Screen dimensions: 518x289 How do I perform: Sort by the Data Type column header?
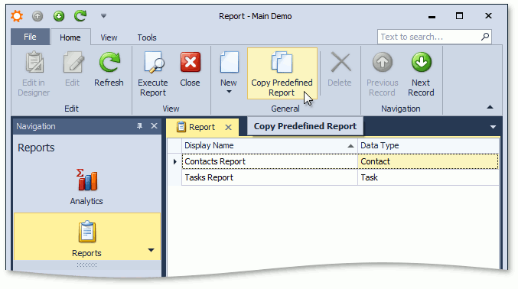pyautogui.click(x=428, y=145)
